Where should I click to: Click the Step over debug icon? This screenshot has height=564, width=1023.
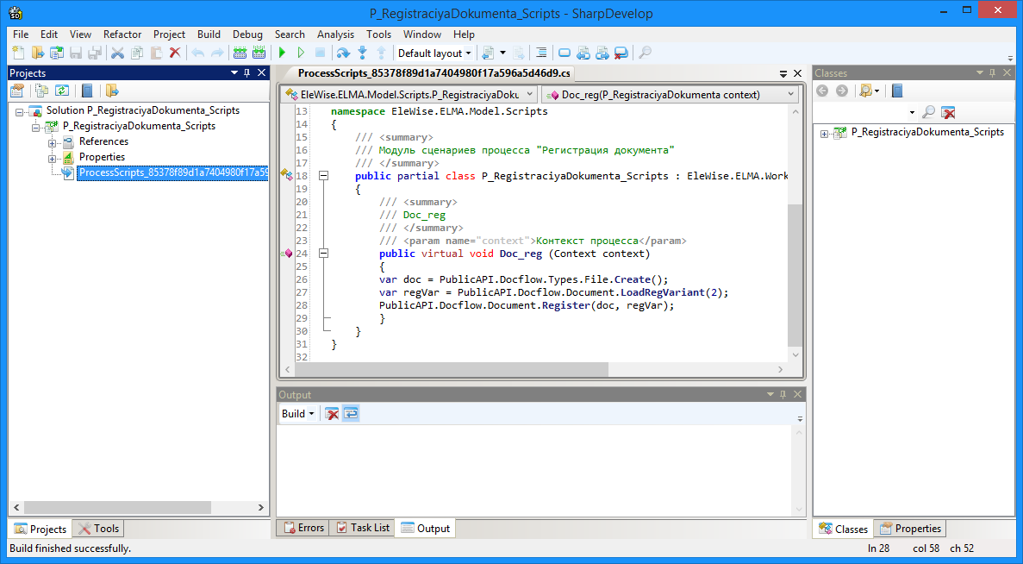(343, 53)
